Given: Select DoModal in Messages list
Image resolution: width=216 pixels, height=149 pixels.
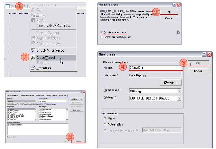Looking at the screenshot, I should point(53,118).
